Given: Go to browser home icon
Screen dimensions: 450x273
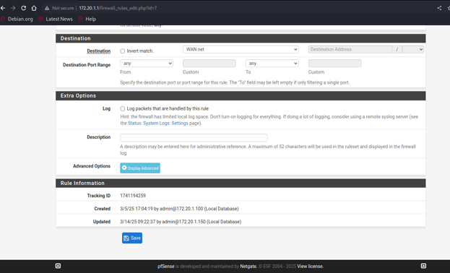Looking at the screenshot, I should pyautogui.click(x=34, y=8).
